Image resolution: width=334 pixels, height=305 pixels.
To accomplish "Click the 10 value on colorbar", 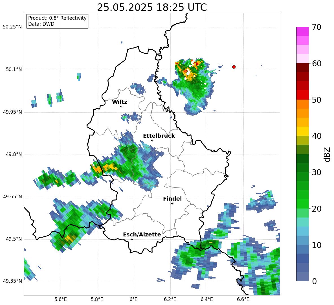I will coord(317,245).
